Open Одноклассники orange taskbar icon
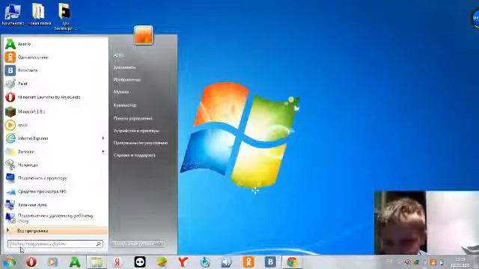Screen dimensions: 479x269 [248, 262]
